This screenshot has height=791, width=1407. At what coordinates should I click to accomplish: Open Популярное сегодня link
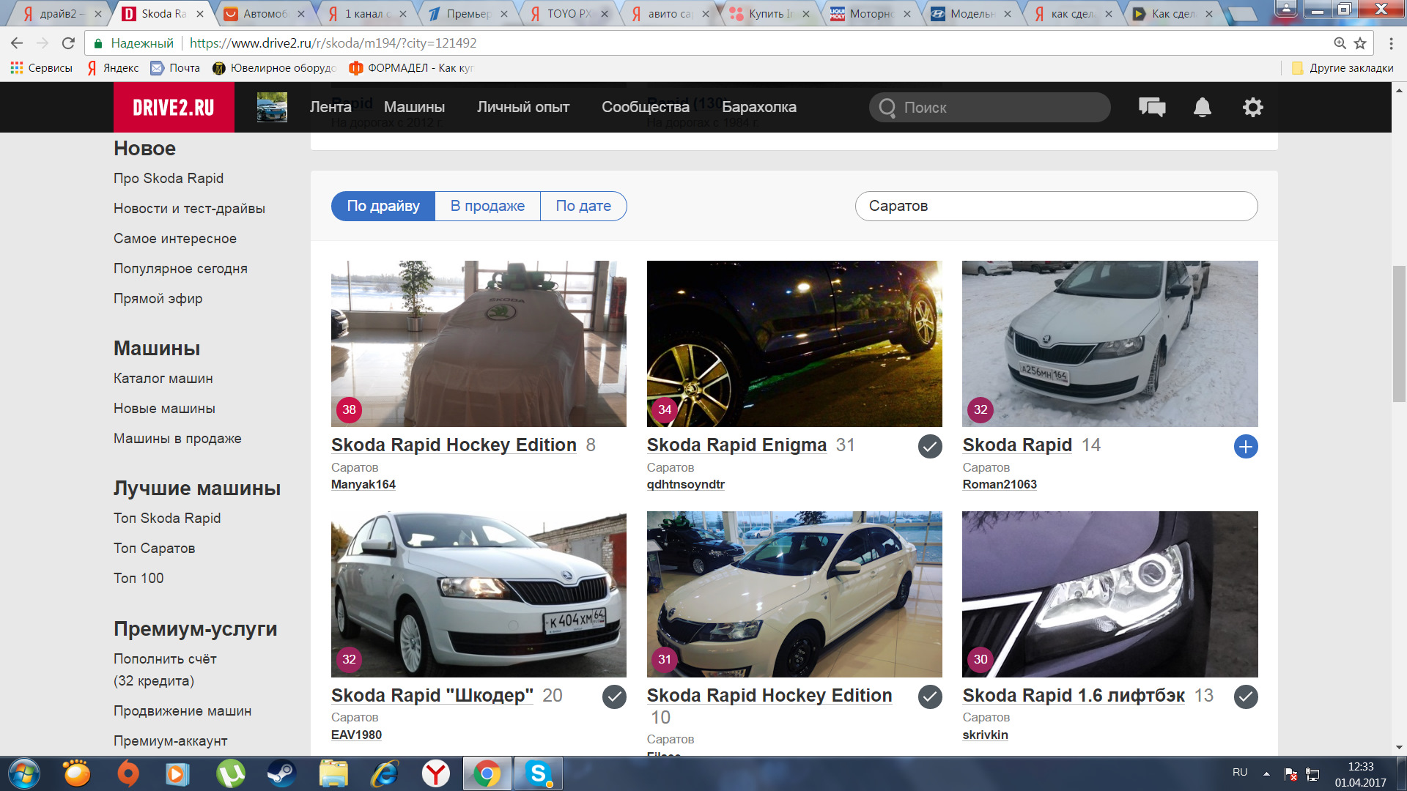tap(180, 268)
